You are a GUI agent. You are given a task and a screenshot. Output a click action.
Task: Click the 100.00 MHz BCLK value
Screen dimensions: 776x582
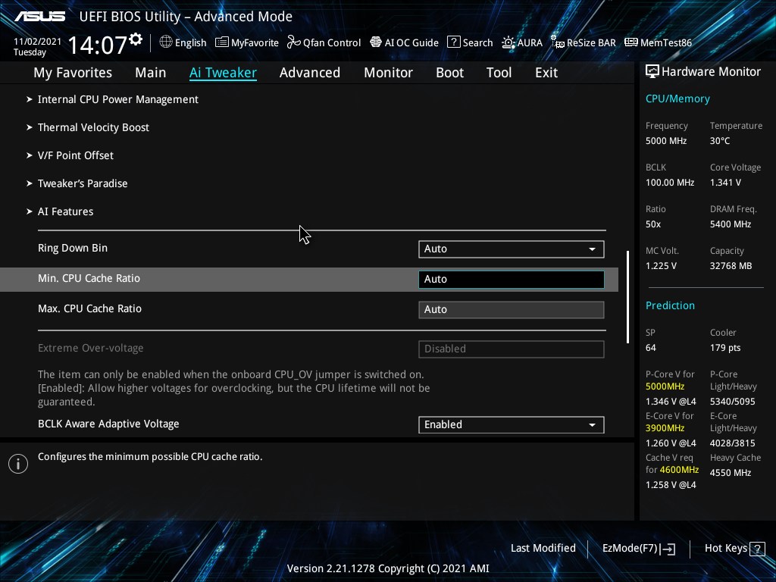(x=670, y=183)
